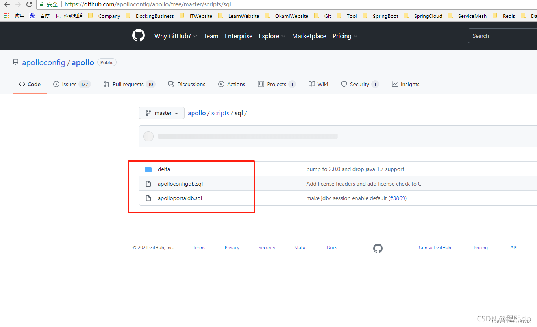Open the footer Status link
This screenshot has width=537, height=327.
[x=301, y=248]
